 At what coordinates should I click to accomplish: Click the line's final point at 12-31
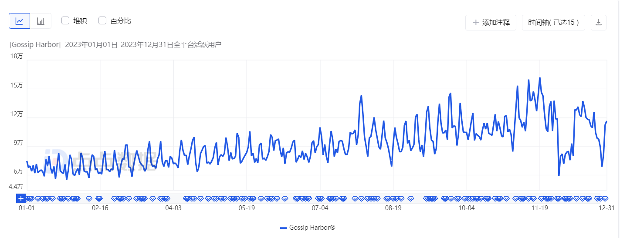point(606,121)
